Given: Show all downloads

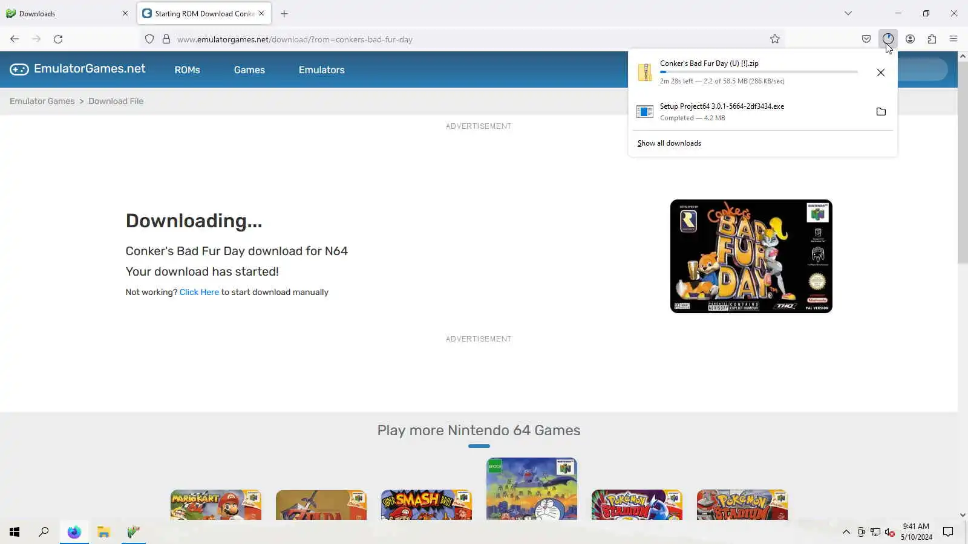Looking at the screenshot, I should coord(669,143).
